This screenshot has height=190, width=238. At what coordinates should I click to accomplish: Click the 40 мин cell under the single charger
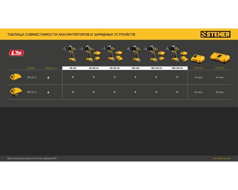coord(198,77)
